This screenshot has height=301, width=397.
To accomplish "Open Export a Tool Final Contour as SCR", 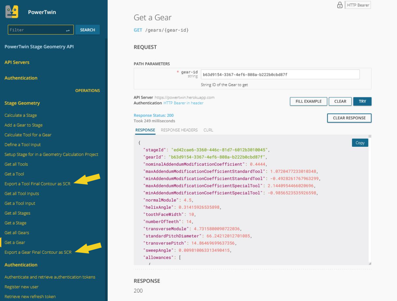I will click(x=37, y=184).
